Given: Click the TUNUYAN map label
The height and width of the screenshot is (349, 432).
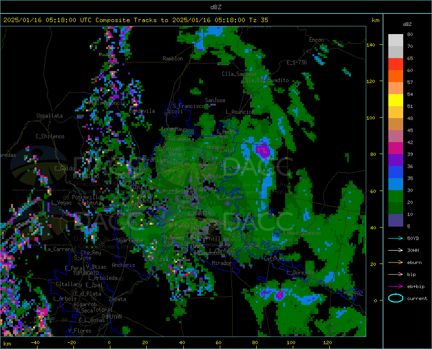Looking at the screenshot, I should (111, 317).
